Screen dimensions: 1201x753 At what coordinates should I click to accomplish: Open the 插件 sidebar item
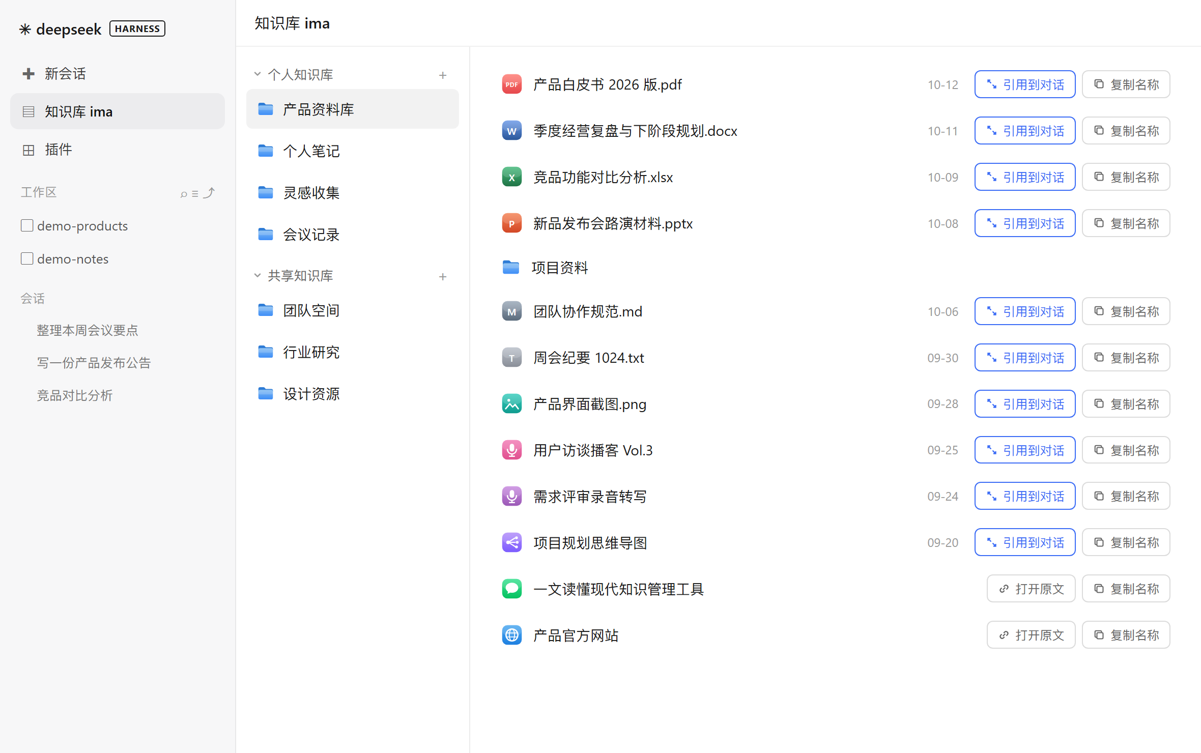118,150
